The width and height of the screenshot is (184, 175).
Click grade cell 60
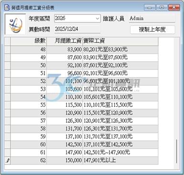coord(29,144)
